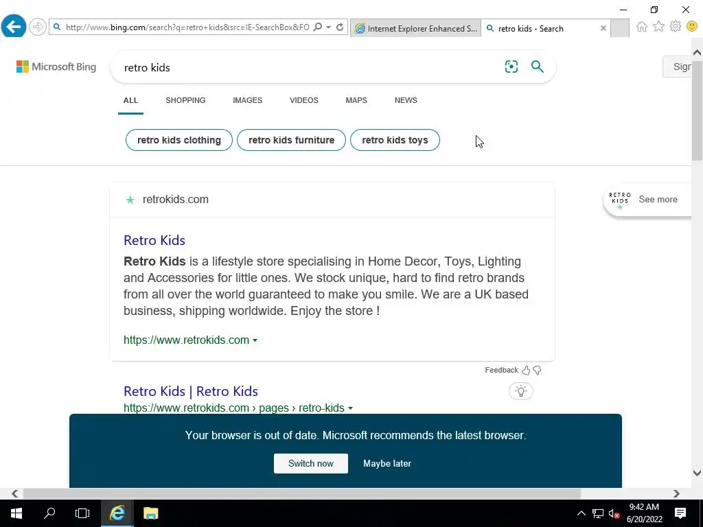The image size is (703, 527).
Task: Dismiss banner with 'Maybe later'
Action: pyautogui.click(x=387, y=463)
